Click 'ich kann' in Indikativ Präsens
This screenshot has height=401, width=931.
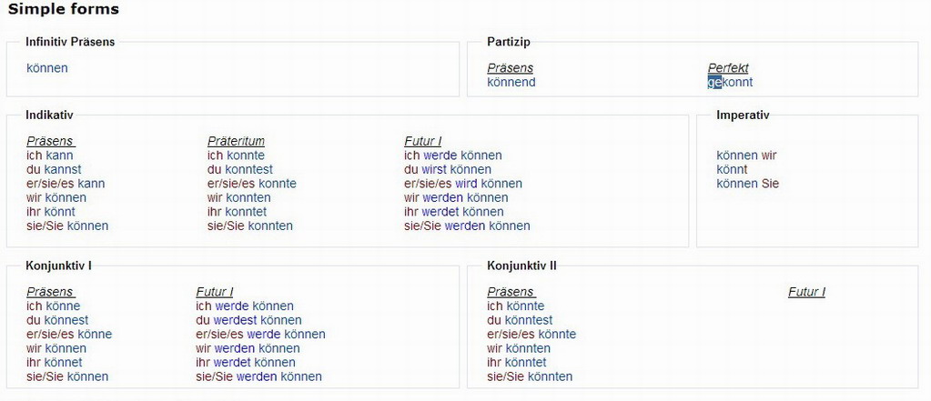[50, 155]
